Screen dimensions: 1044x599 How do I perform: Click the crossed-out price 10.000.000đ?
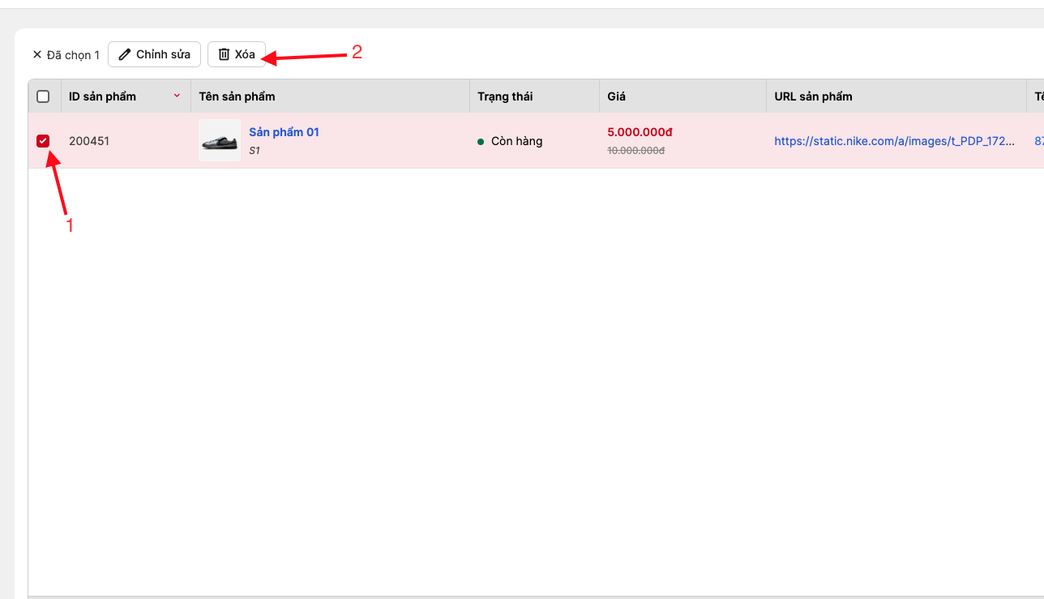coord(635,151)
